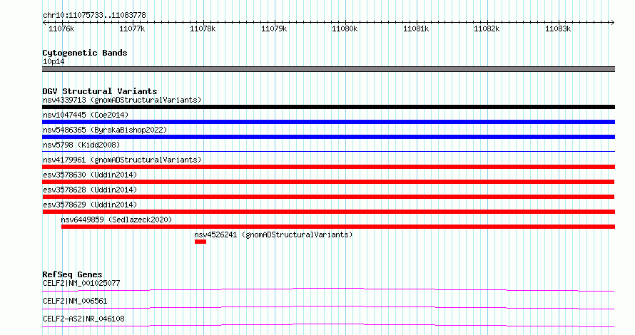The width and height of the screenshot is (635, 335).
Task: Click the black nsv4339713 variant bar
Action: (x=328, y=107)
